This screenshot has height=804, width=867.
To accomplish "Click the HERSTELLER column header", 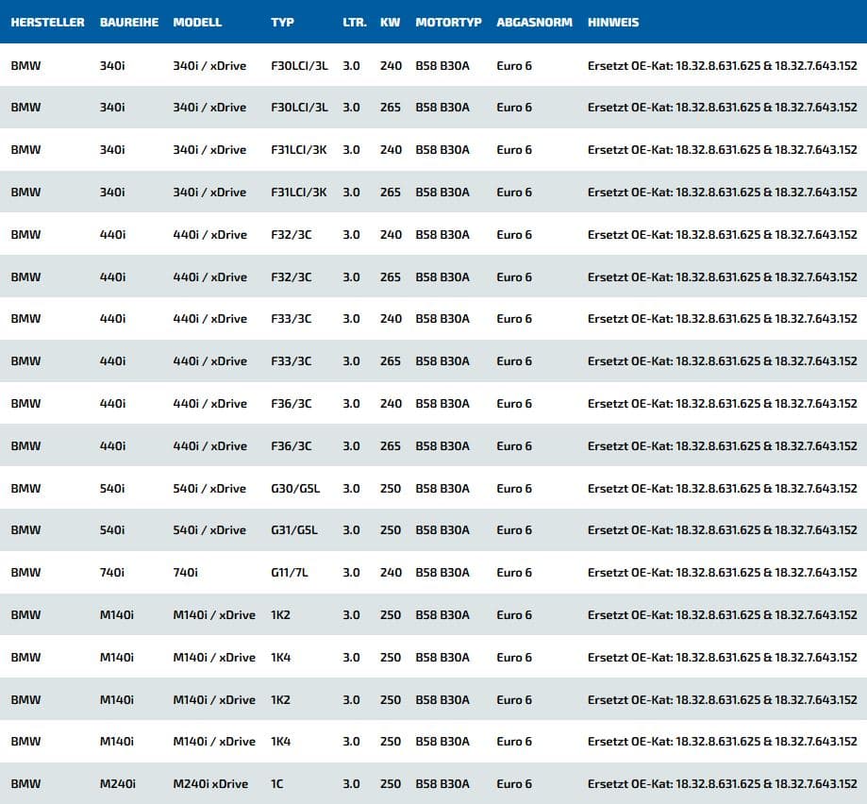I will (x=47, y=22).
